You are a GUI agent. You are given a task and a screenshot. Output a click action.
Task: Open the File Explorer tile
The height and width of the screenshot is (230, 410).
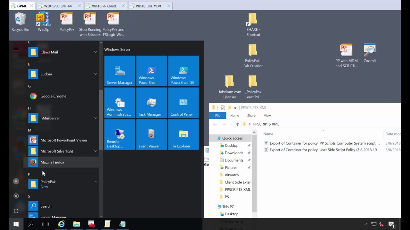click(184, 134)
